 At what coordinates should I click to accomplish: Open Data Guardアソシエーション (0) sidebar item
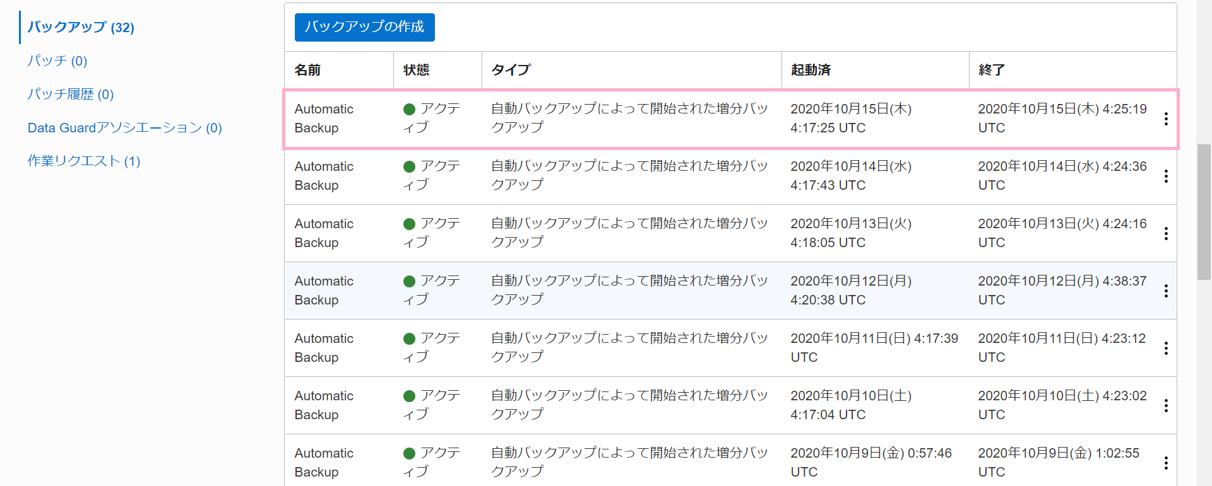pyautogui.click(x=125, y=127)
